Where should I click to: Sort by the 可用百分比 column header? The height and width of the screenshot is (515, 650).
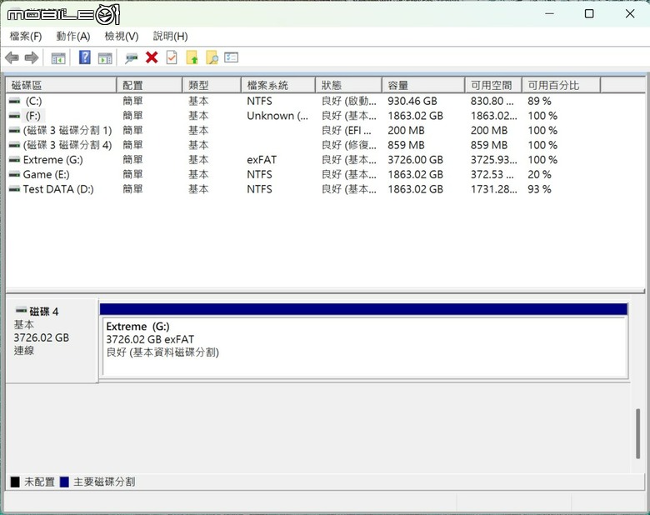562,86
